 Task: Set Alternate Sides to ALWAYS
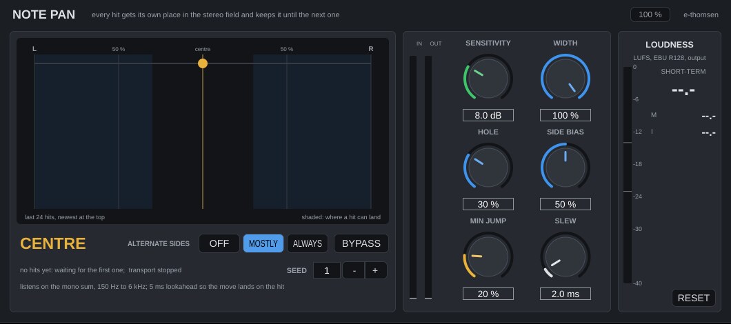tap(308, 243)
